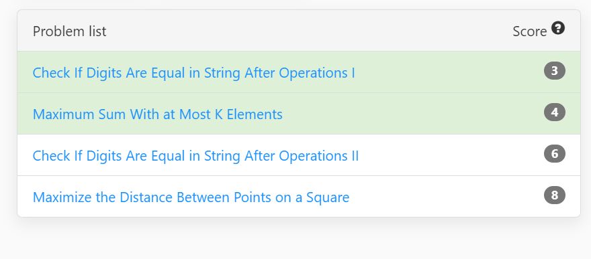Click the score badge showing 6

click(x=555, y=153)
